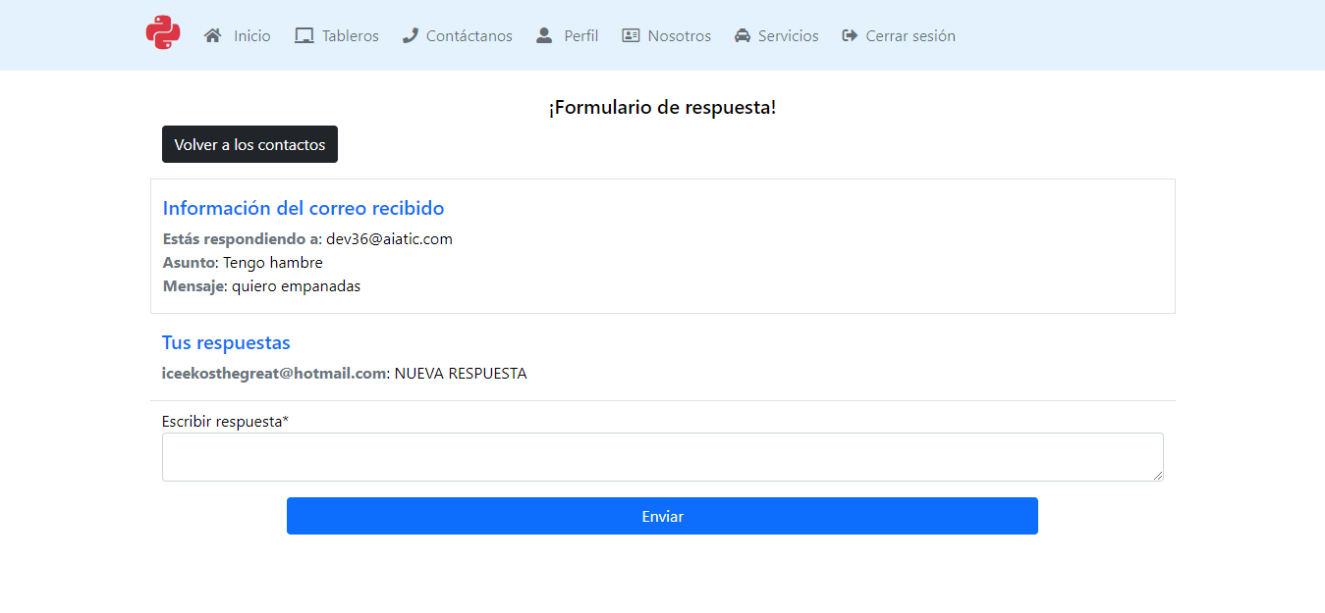The image size is (1325, 613).
Task: Click the Tus respuestas heading
Action: tap(226, 343)
